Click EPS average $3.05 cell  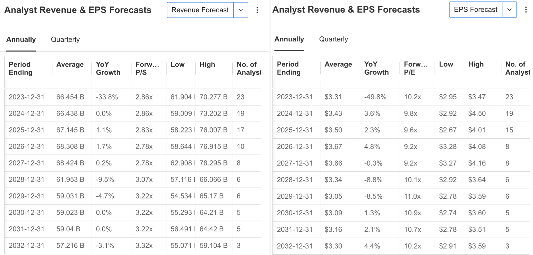[333, 196]
